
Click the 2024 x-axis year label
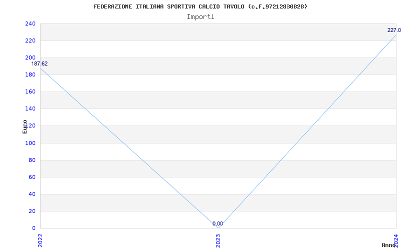tap(396, 240)
